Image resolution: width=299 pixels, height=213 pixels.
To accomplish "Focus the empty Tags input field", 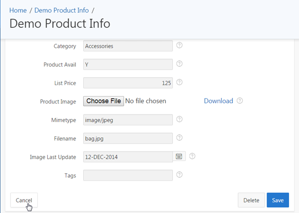I will pos(128,175).
